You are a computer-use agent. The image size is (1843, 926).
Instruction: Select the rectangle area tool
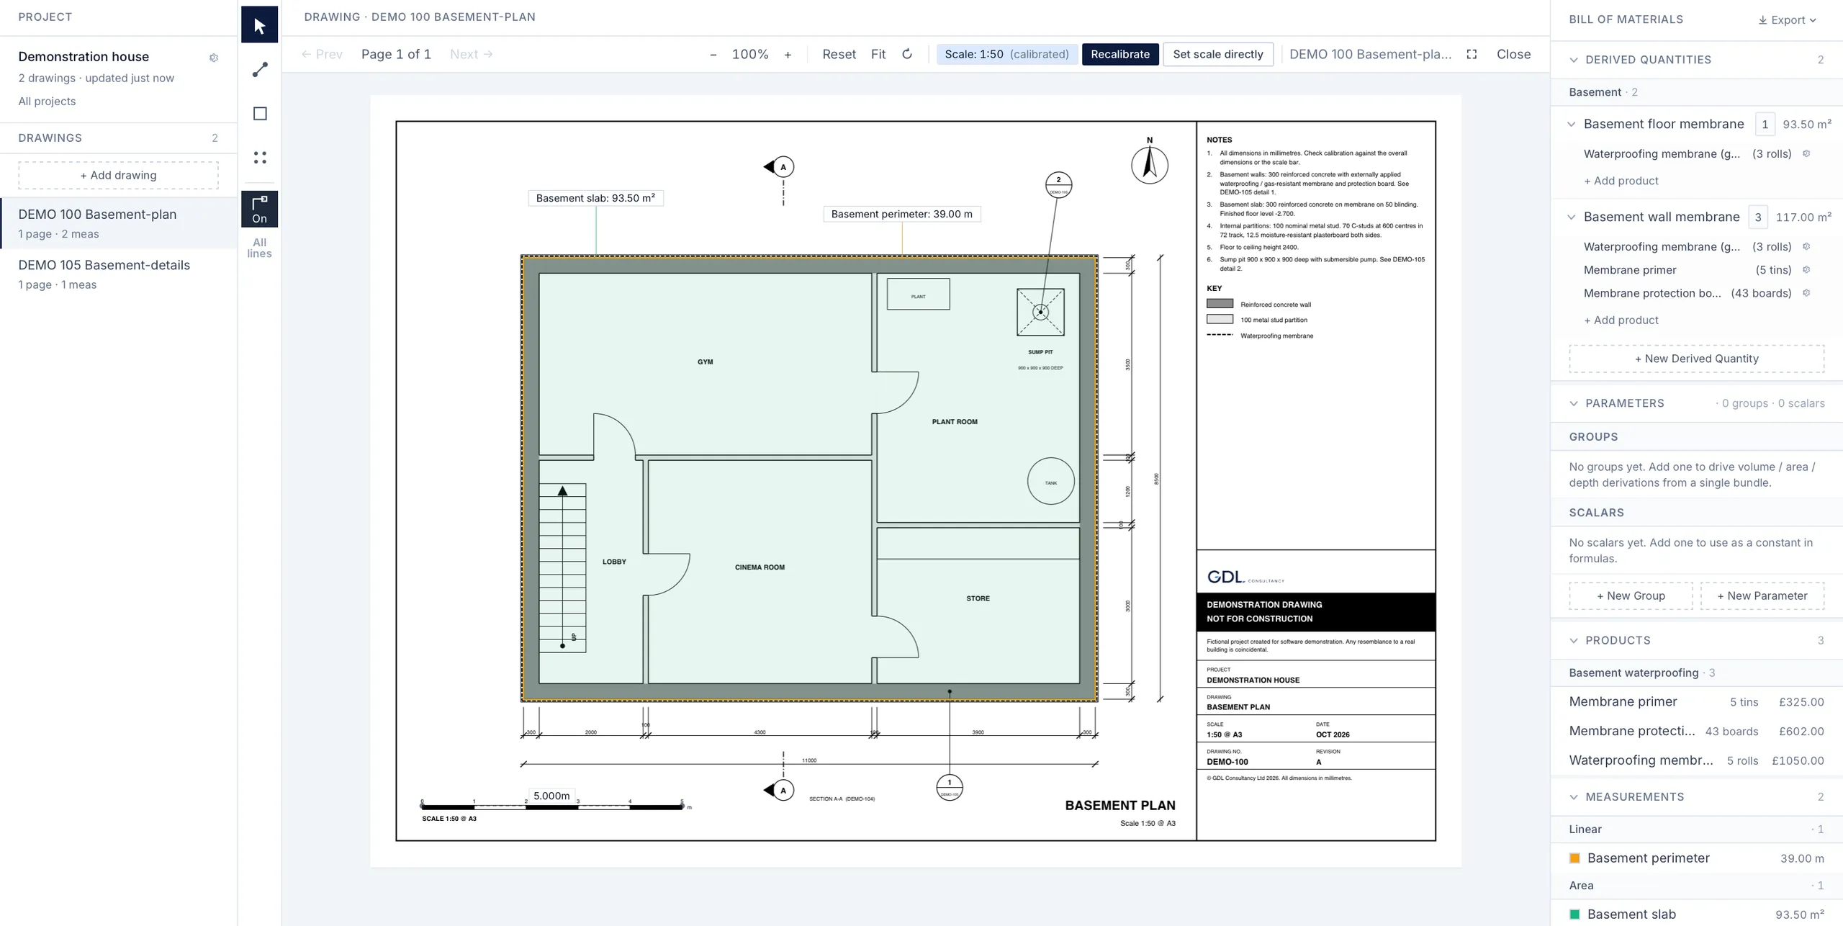tap(260, 114)
